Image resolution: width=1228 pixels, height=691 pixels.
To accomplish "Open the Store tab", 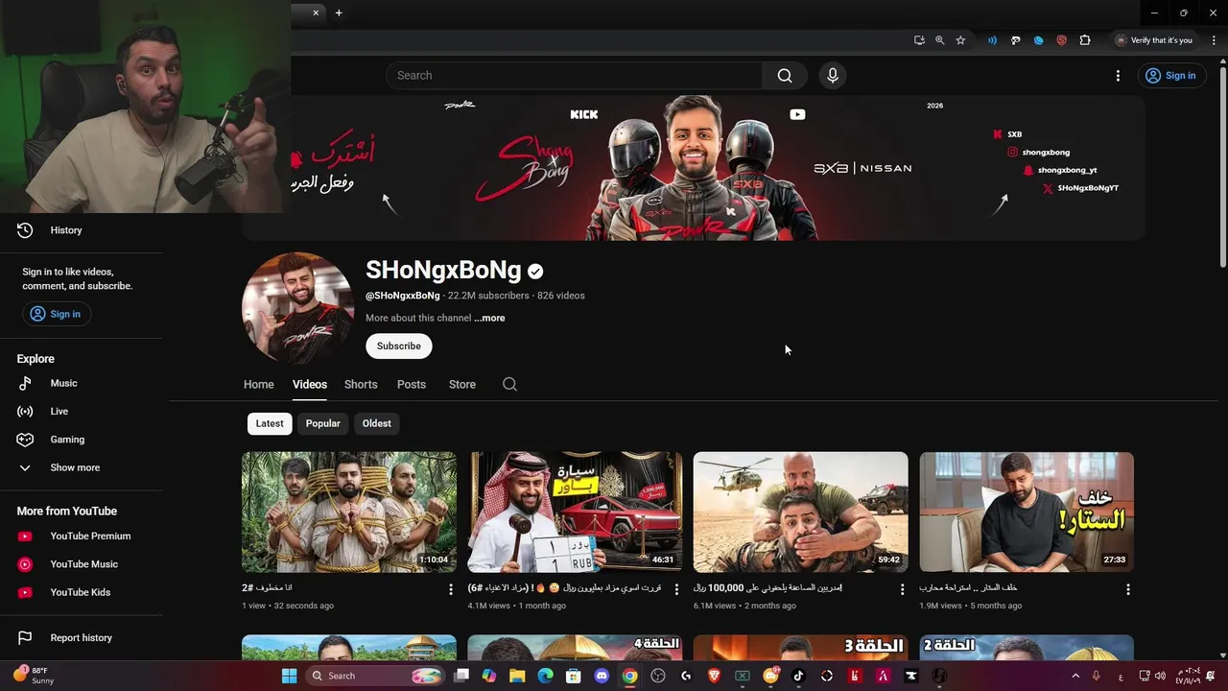I will pyautogui.click(x=462, y=384).
